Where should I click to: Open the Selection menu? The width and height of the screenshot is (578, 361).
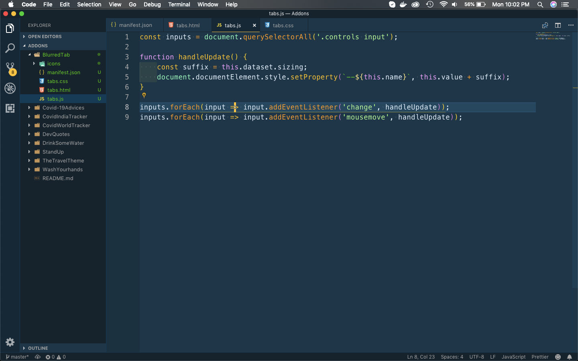[89, 4]
